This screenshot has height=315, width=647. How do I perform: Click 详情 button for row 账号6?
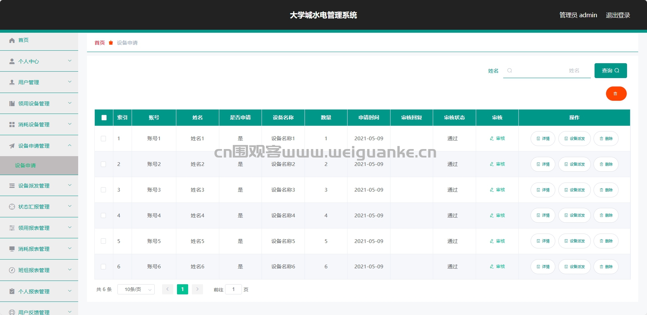(x=543, y=267)
